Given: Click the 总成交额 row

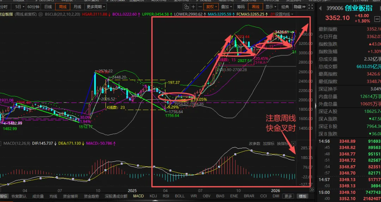Looking at the screenshot, I should point(349,67).
